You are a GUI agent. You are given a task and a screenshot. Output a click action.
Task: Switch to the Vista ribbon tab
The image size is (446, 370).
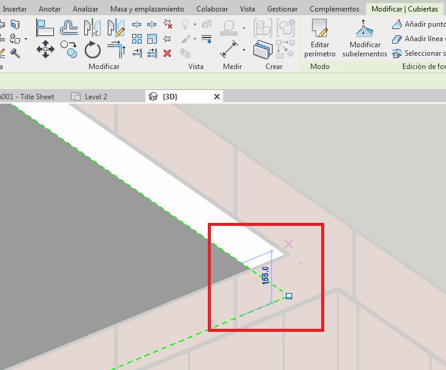tap(247, 9)
